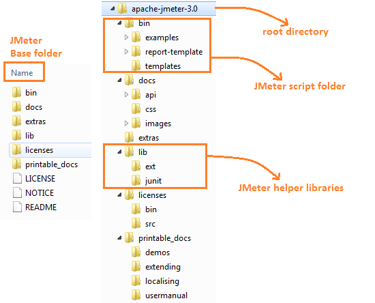Click the junit folder icon
This screenshot has width=375, height=303.
136,180
